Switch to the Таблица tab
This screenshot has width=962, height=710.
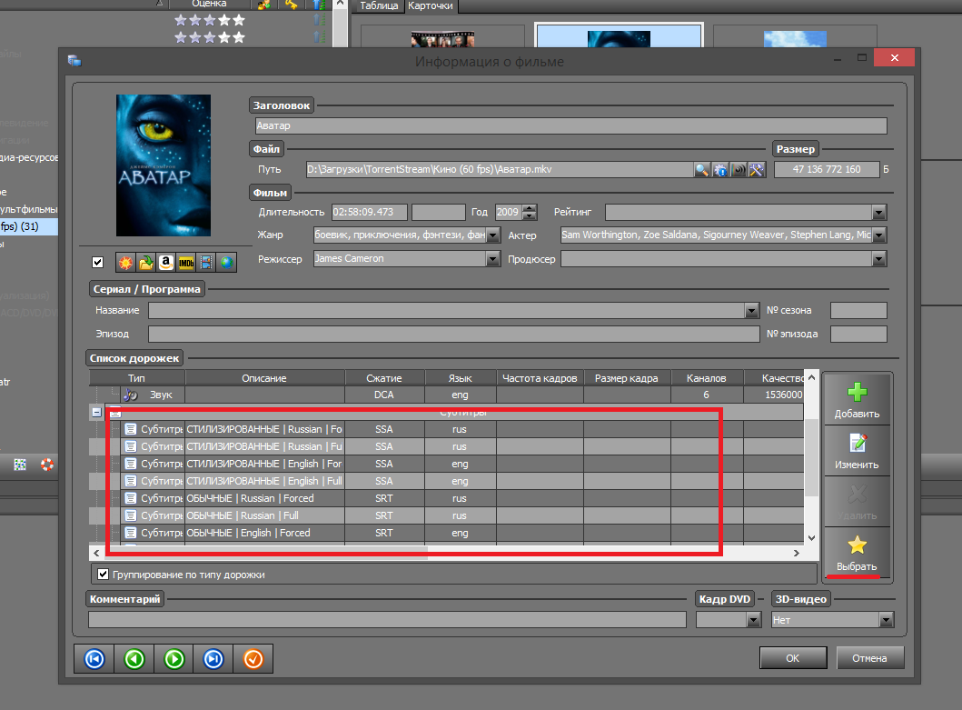tap(379, 5)
